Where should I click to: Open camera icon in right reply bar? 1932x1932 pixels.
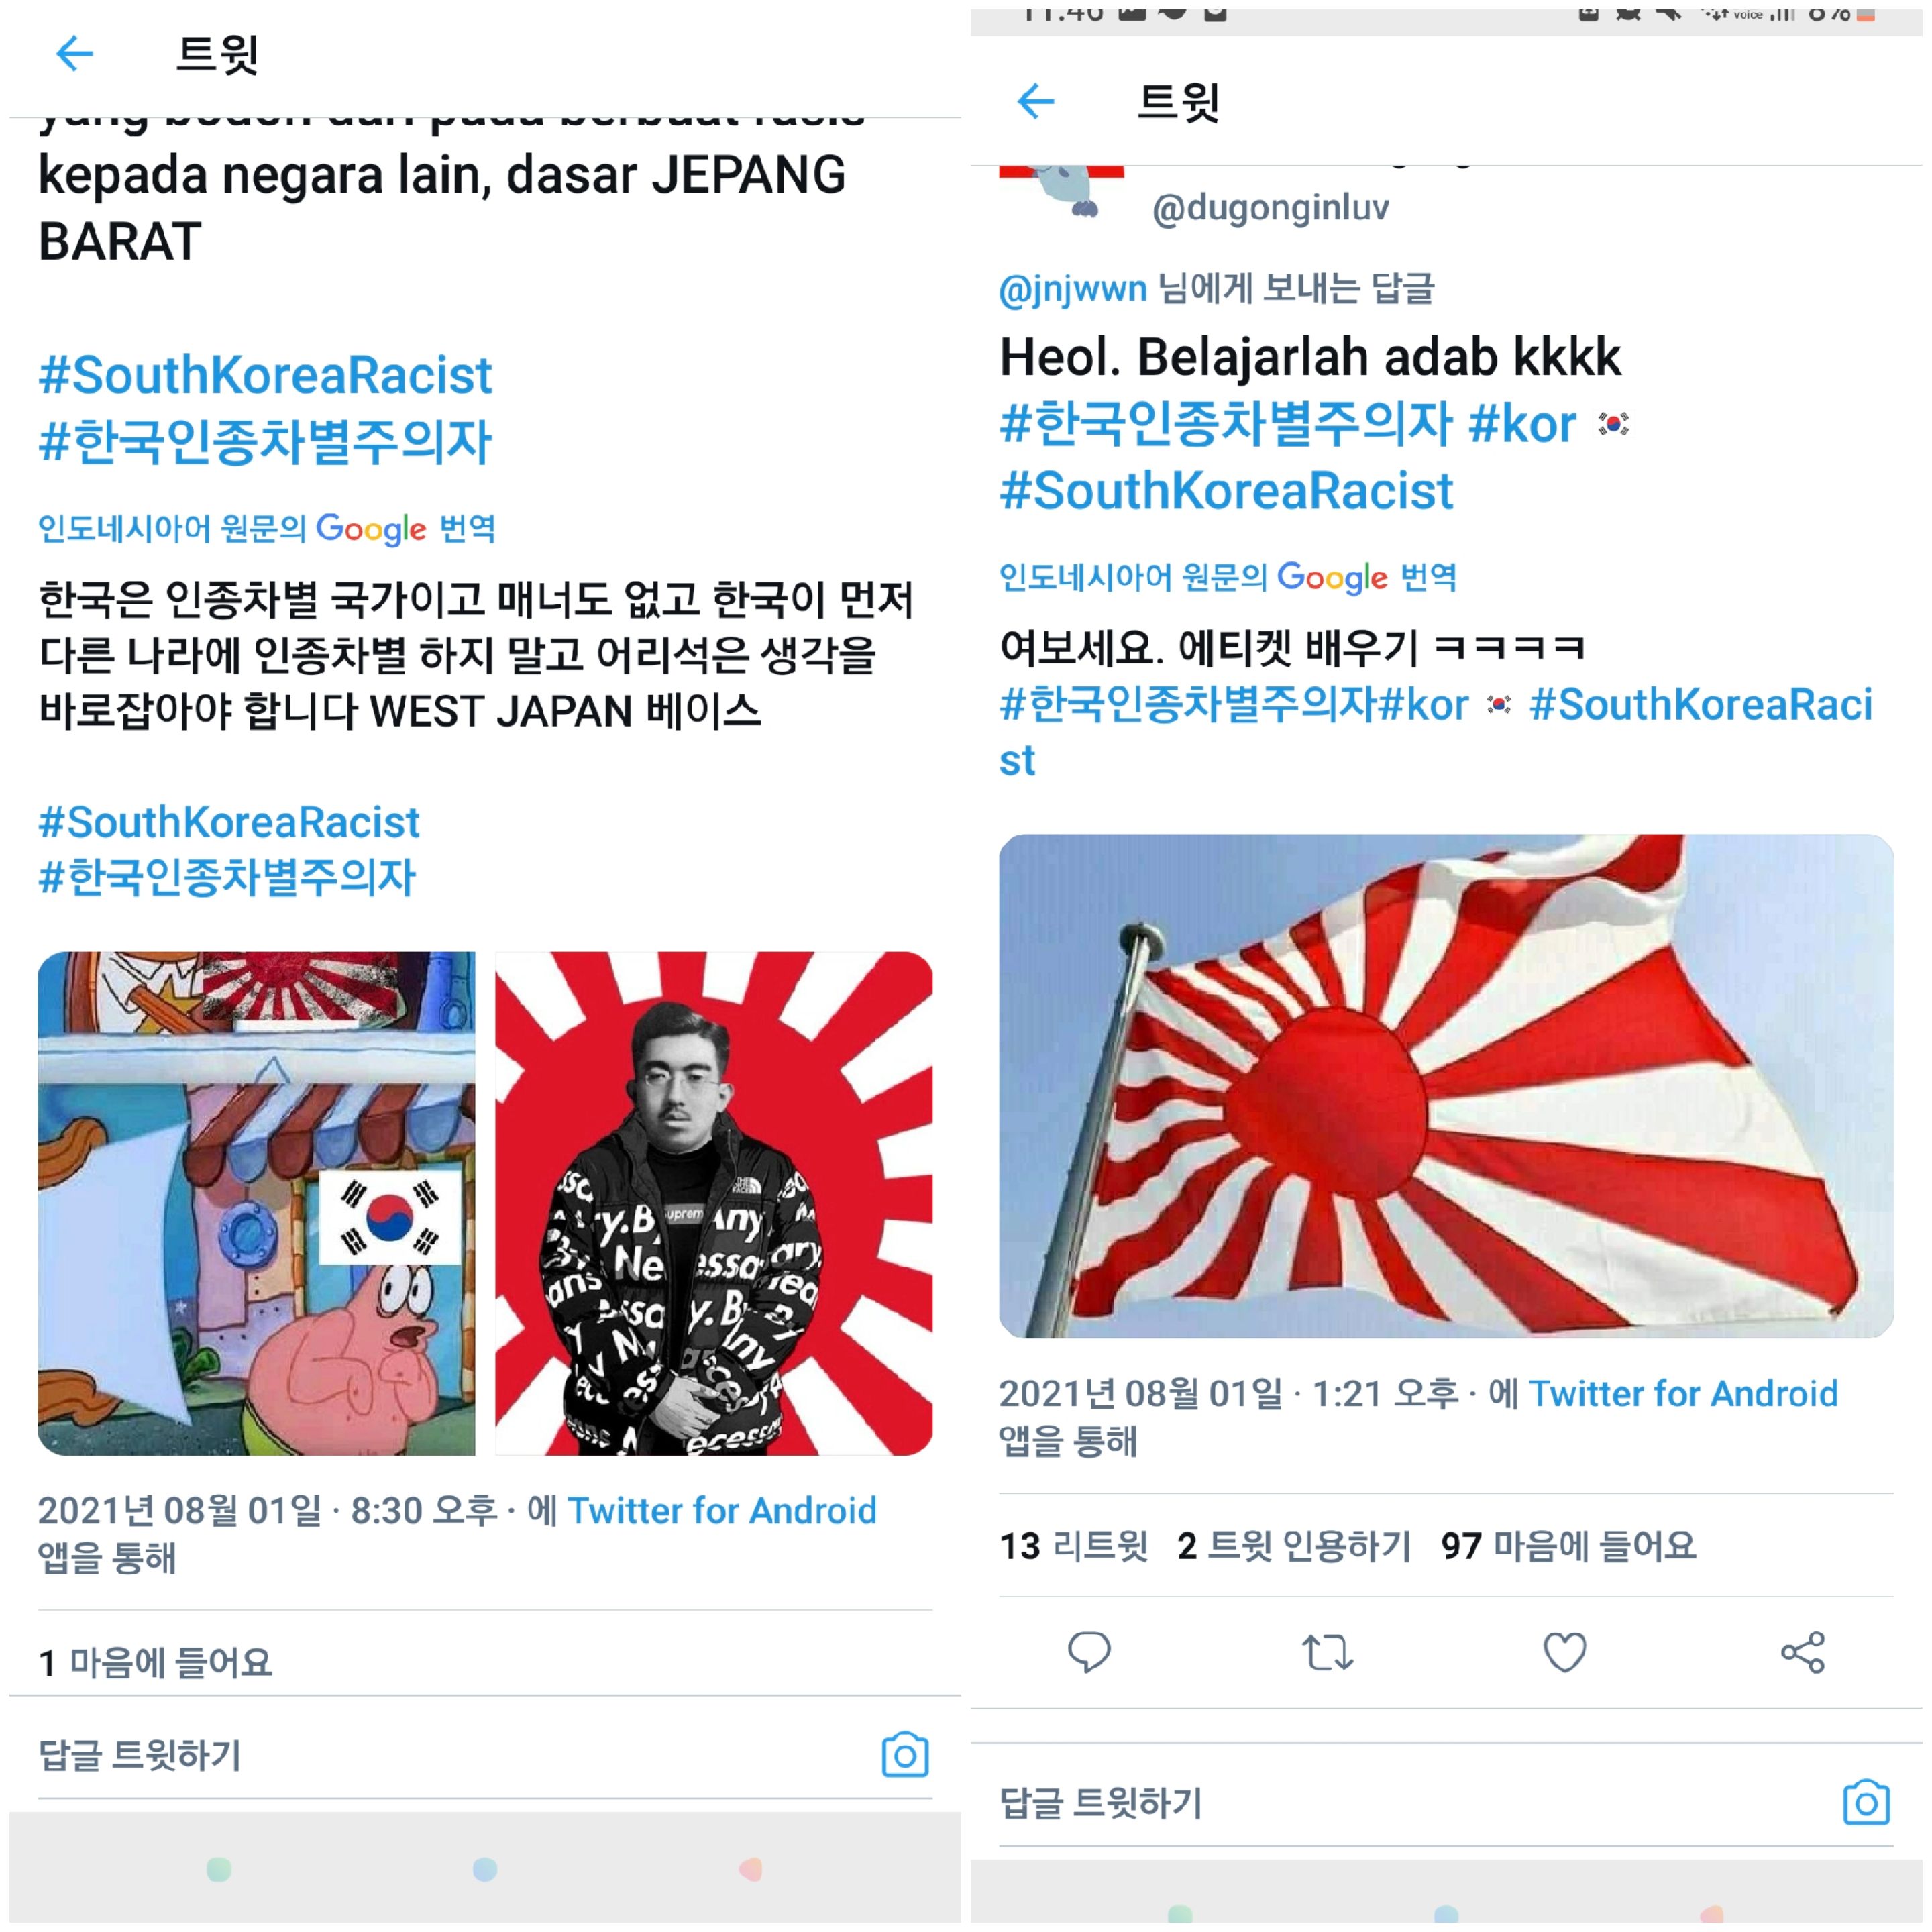(x=1866, y=1803)
